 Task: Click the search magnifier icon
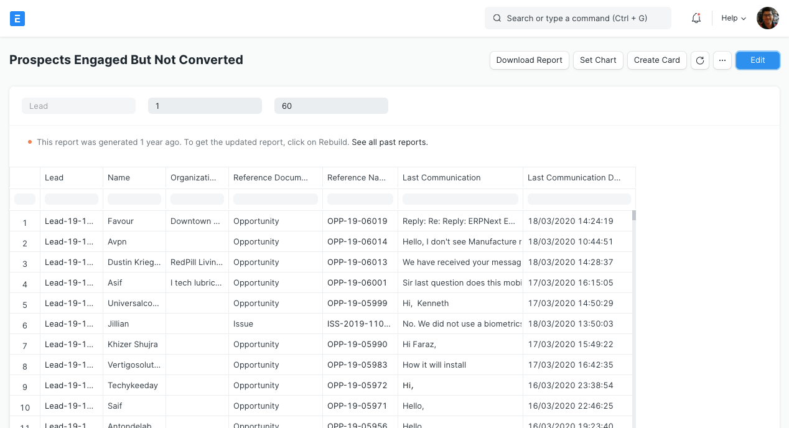pos(497,18)
